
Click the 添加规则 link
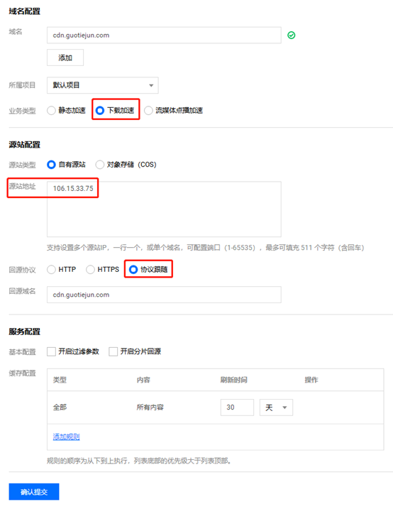pyautogui.click(x=66, y=437)
